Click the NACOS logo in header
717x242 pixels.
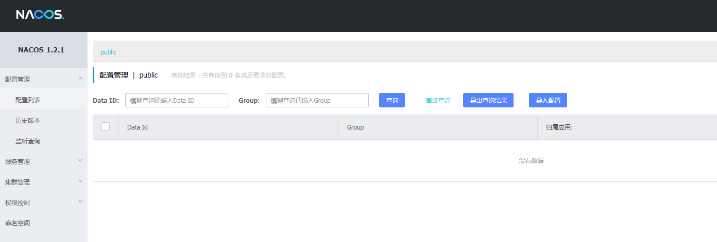(x=40, y=15)
